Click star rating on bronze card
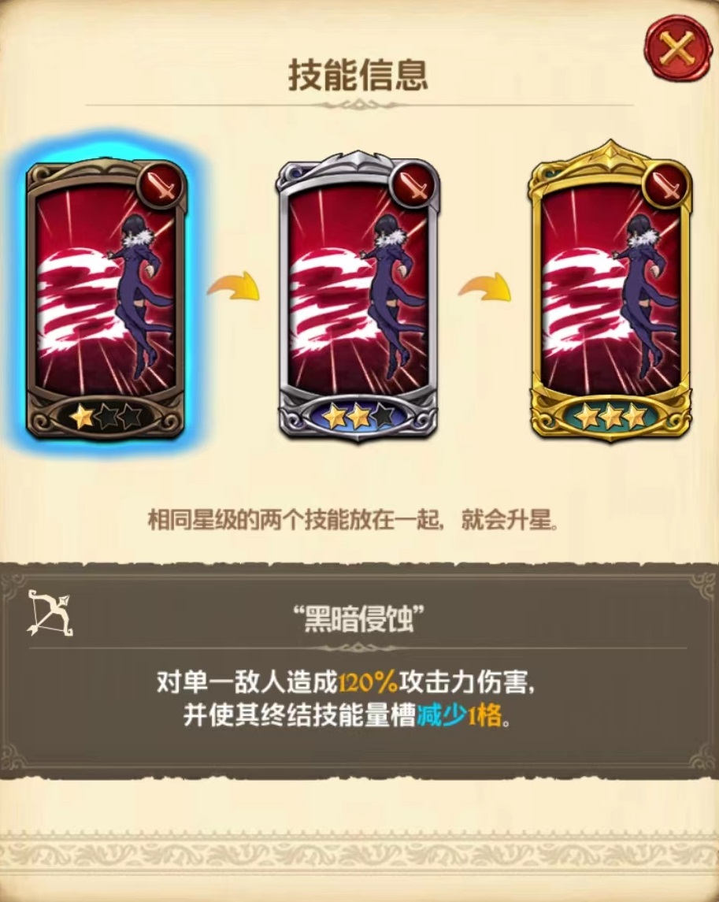This screenshot has height=902, width=719. [106, 417]
